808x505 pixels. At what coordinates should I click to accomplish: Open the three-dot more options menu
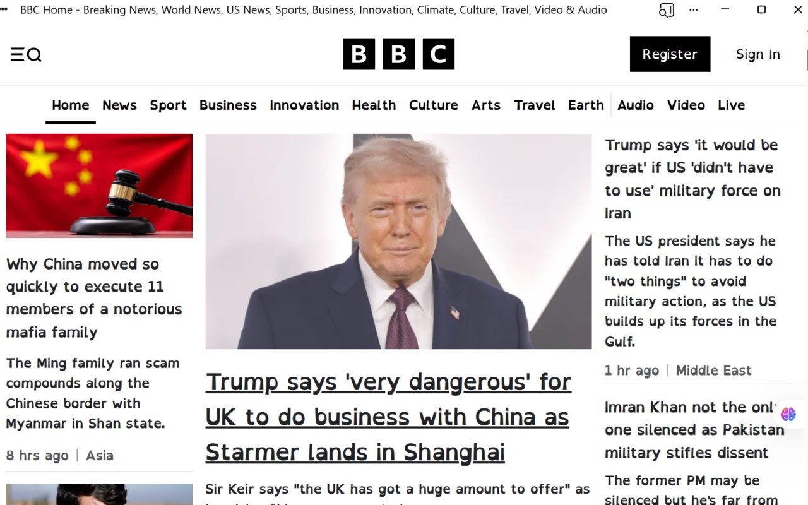point(694,10)
